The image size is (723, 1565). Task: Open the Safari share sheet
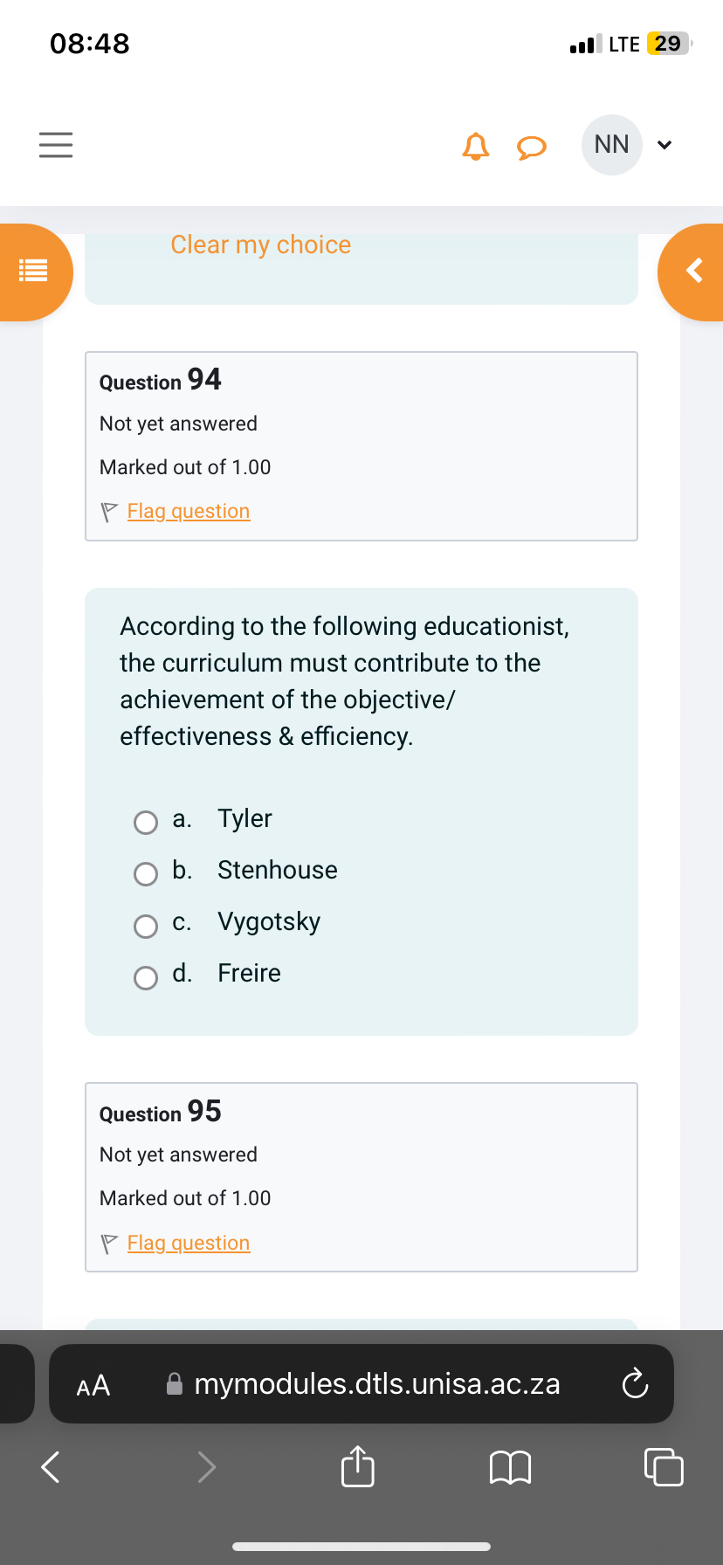click(358, 1465)
